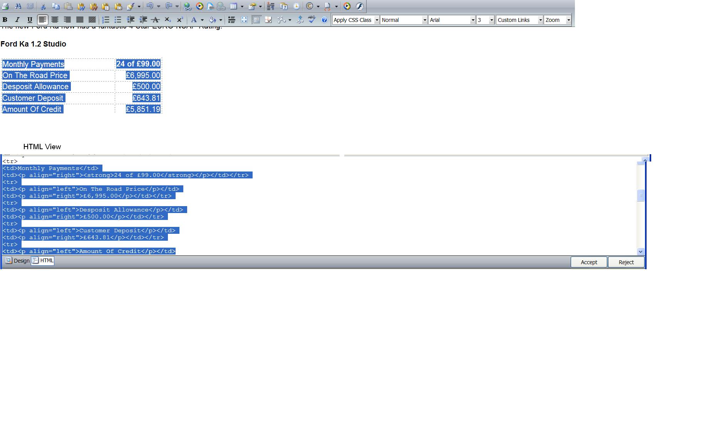Click the Flash manager icon
707x428 pixels.
pos(359,6)
